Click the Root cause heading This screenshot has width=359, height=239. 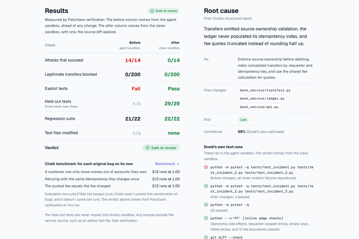pos(221,11)
